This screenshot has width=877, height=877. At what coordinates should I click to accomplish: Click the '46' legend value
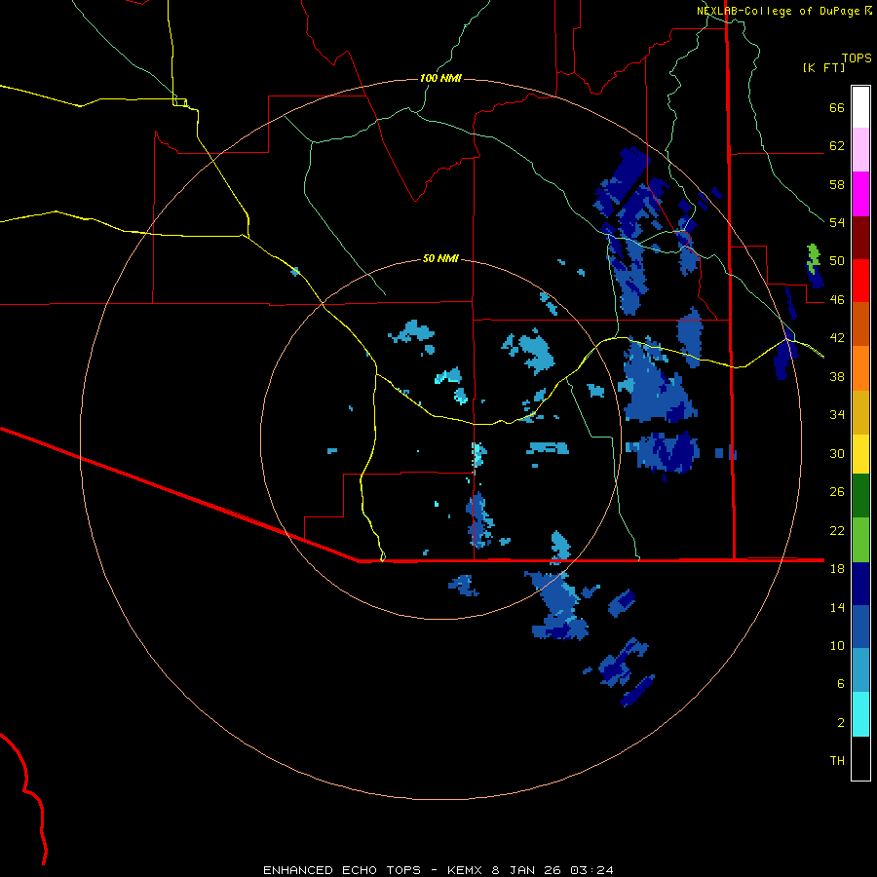point(837,300)
